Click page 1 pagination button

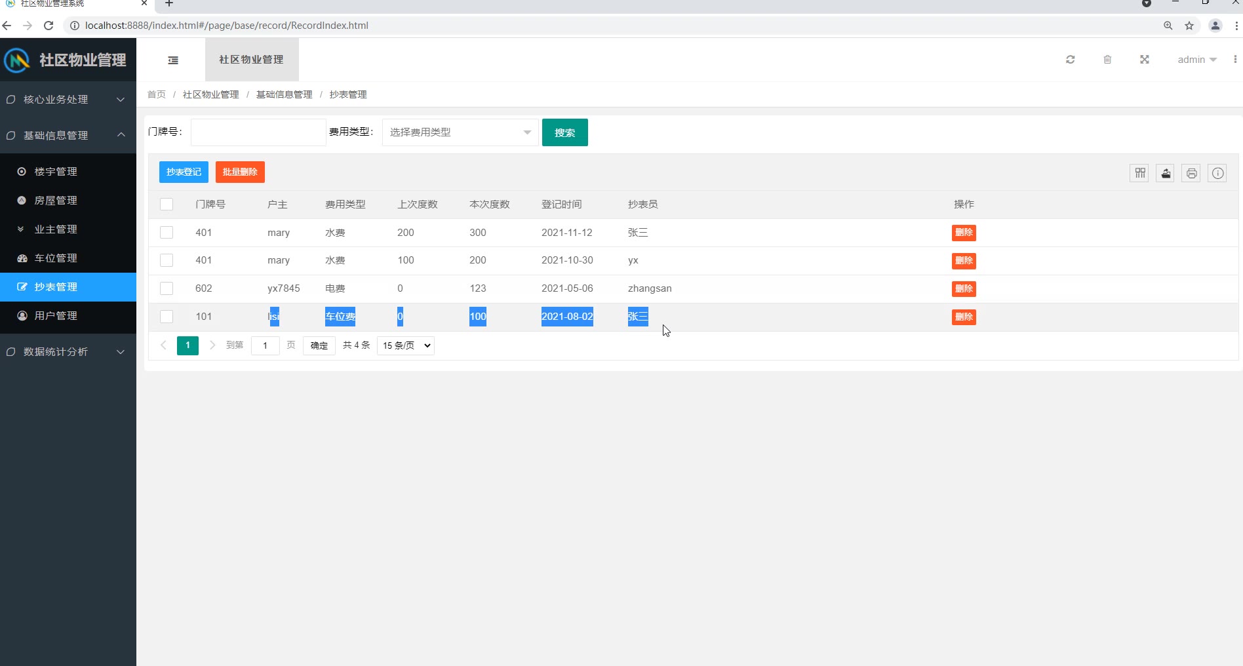pos(187,345)
